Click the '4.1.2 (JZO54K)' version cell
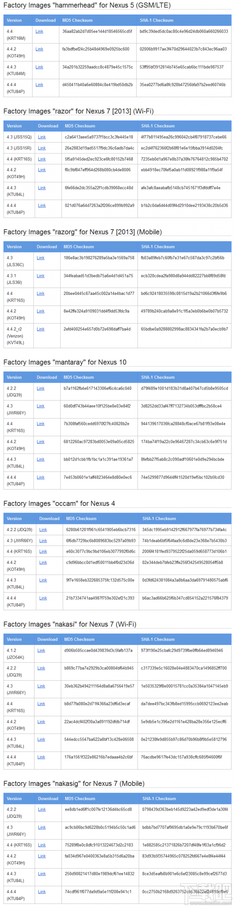The height and width of the screenshot is (907, 235). pos(19,654)
